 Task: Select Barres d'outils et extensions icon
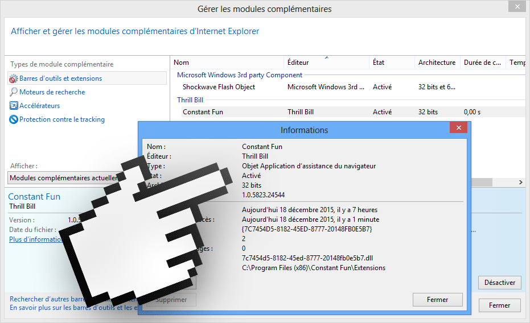point(13,78)
